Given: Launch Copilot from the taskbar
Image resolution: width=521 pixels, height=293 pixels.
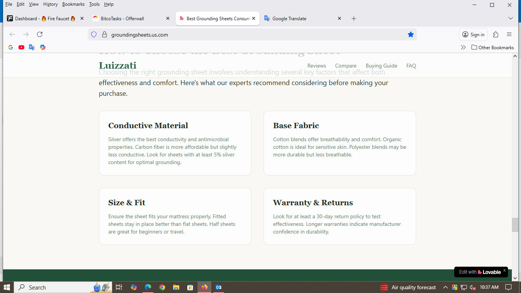Looking at the screenshot, I should [133, 287].
